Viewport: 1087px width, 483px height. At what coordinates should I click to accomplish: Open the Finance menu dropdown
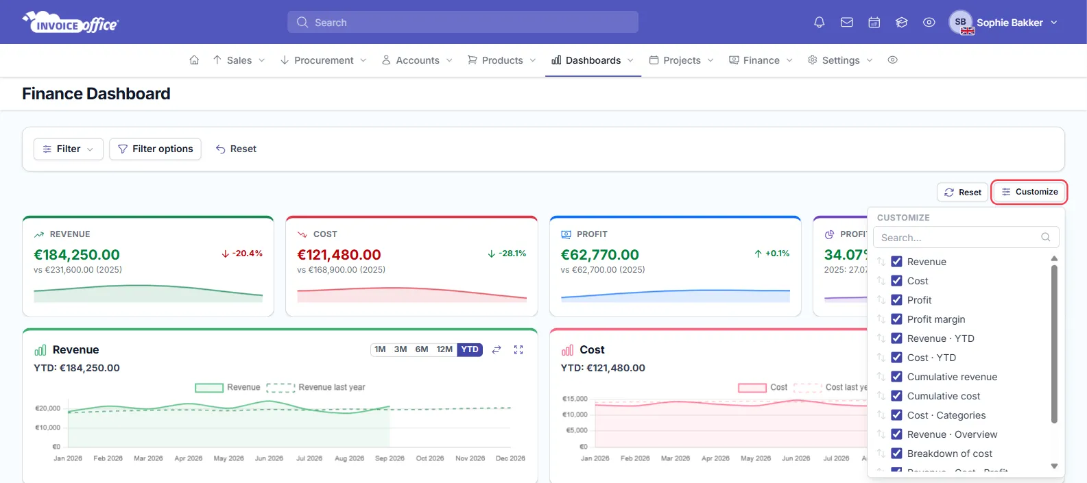761,60
